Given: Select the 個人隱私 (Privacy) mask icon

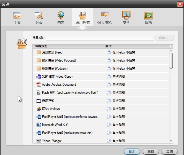Looking at the screenshot, I should pyautogui.click(x=105, y=18).
